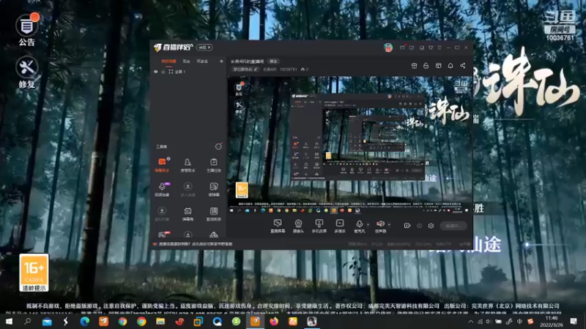Toggle the lock of 全屏1 source
586x329 pixels.
click(x=163, y=72)
